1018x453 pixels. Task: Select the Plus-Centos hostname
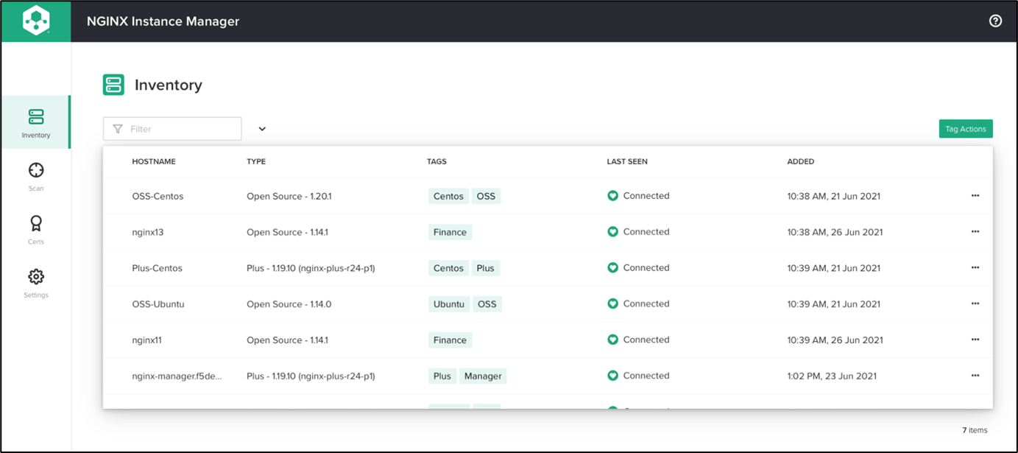158,268
